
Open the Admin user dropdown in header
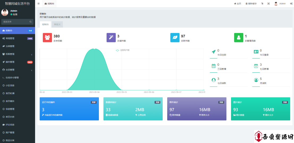pos(280,4)
